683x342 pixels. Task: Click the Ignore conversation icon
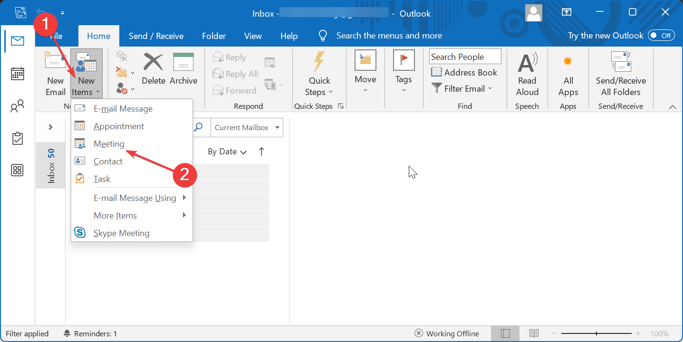tap(122, 57)
